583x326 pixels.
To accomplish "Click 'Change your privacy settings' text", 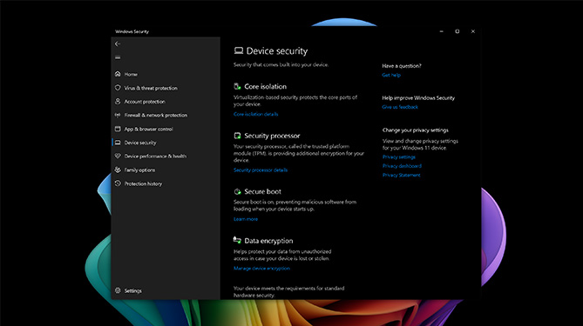I will click(416, 130).
